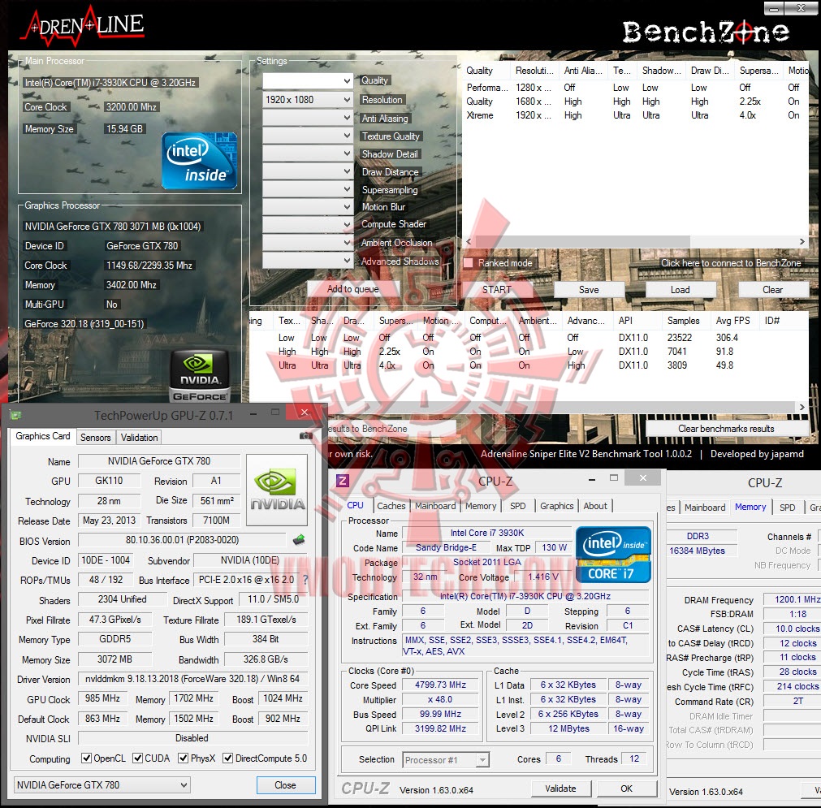821x808 pixels.
Task: Click the Close button in GPU-Z
Action: (285, 785)
